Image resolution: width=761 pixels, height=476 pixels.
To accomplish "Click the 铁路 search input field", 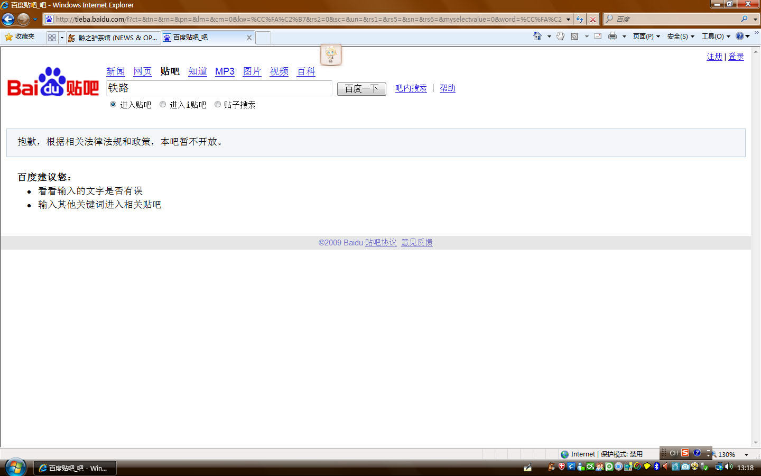I will coord(219,88).
